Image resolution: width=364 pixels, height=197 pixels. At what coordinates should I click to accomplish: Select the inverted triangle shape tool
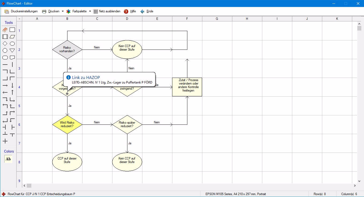click(x=12, y=51)
